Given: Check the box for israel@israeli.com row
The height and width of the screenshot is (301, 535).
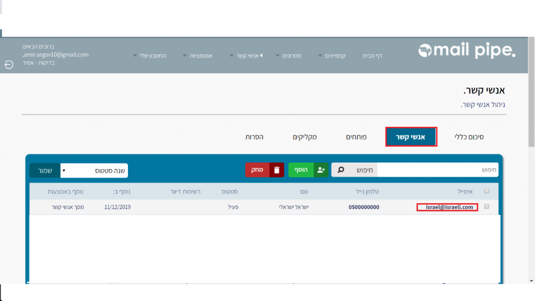Looking at the screenshot, I should pyautogui.click(x=487, y=207).
